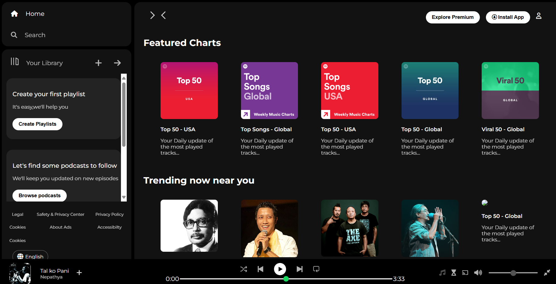Open the Accessibilty link
Screen dimensions: 556x284
(109, 227)
